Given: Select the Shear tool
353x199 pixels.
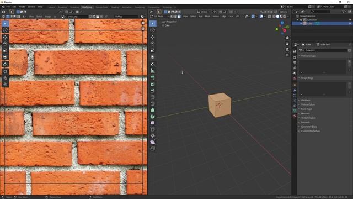Looking at the screenshot, I should 153,142.
